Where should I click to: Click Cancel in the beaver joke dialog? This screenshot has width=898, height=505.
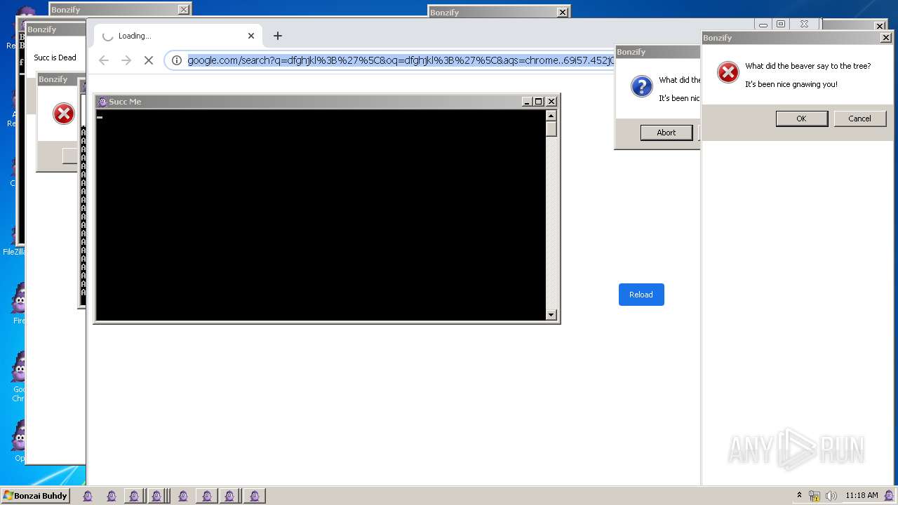tap(860, 119)
